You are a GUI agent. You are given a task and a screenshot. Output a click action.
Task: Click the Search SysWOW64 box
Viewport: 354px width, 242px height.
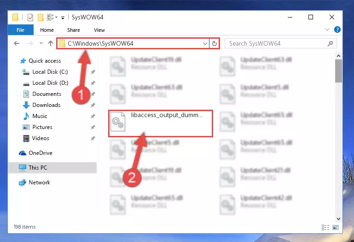(x=281, y=43)
